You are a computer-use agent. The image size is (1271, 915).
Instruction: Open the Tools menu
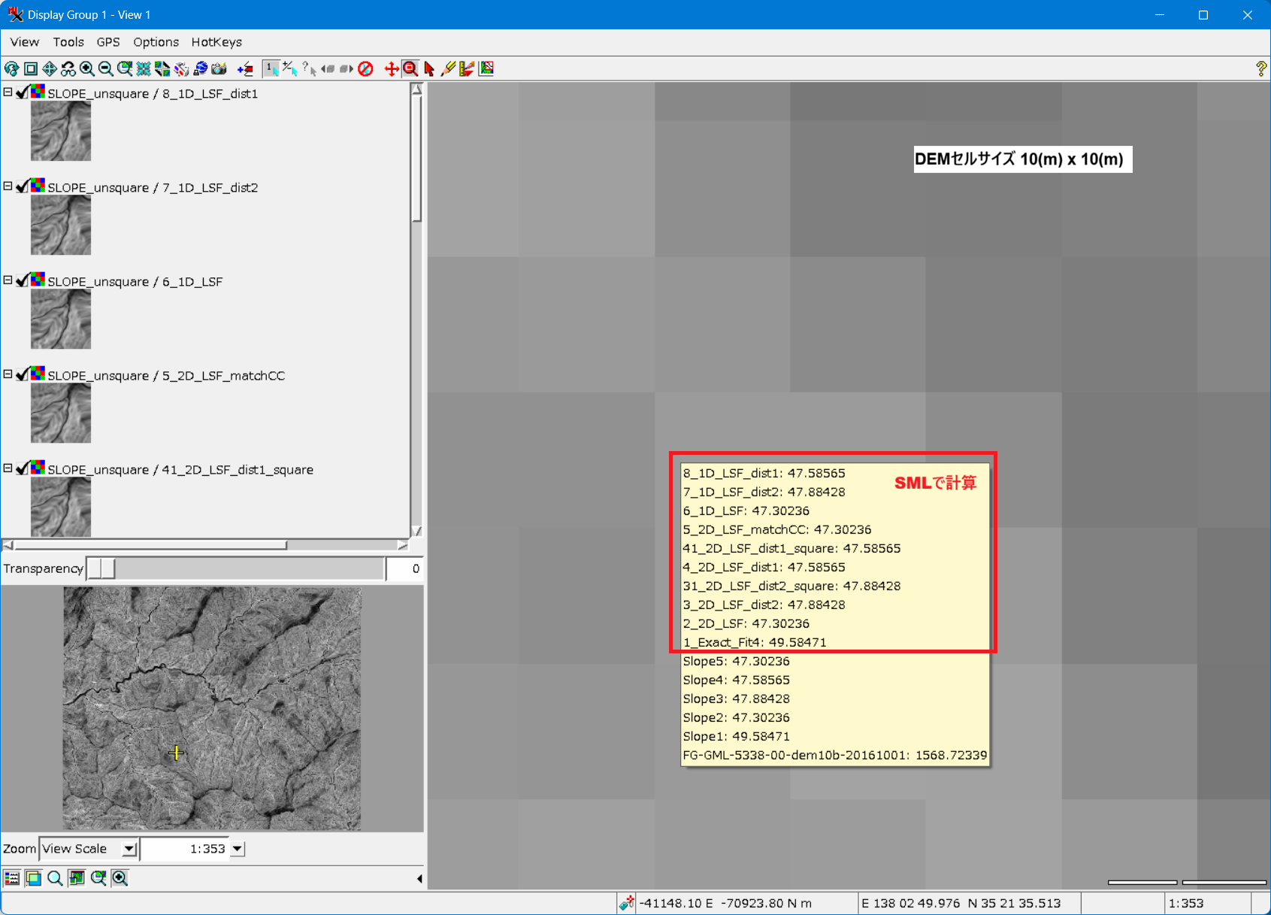(x=68, y=42)
